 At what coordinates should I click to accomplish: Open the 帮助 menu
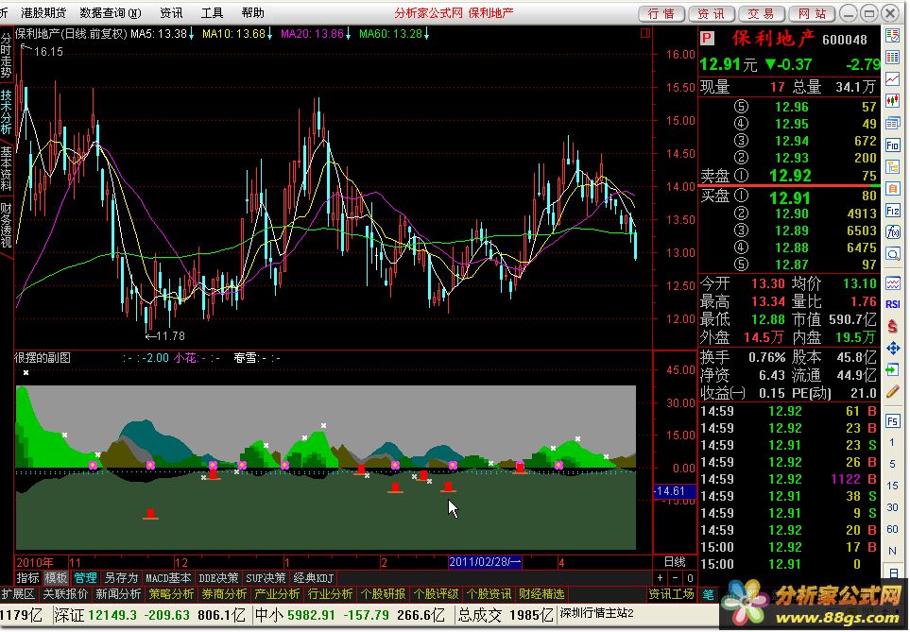click(x=252, y=13)
